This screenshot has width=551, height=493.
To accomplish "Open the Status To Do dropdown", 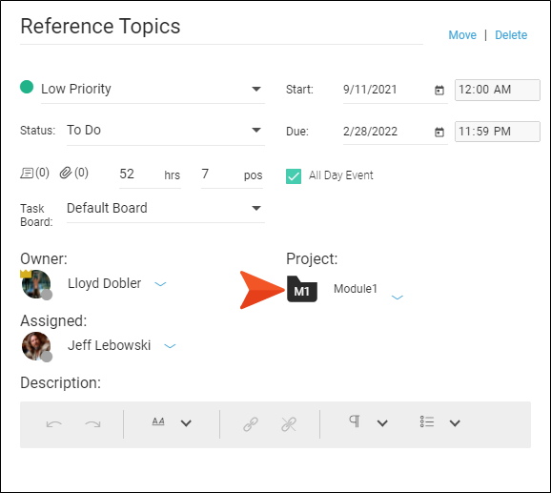I will point(166,131).
